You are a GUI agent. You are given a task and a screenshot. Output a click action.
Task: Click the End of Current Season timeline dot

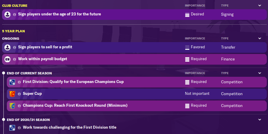[x=4, y=73]
